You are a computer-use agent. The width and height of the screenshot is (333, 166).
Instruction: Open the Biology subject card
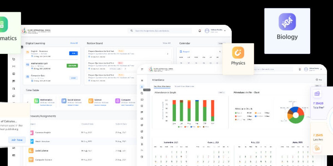coord(287,30)
